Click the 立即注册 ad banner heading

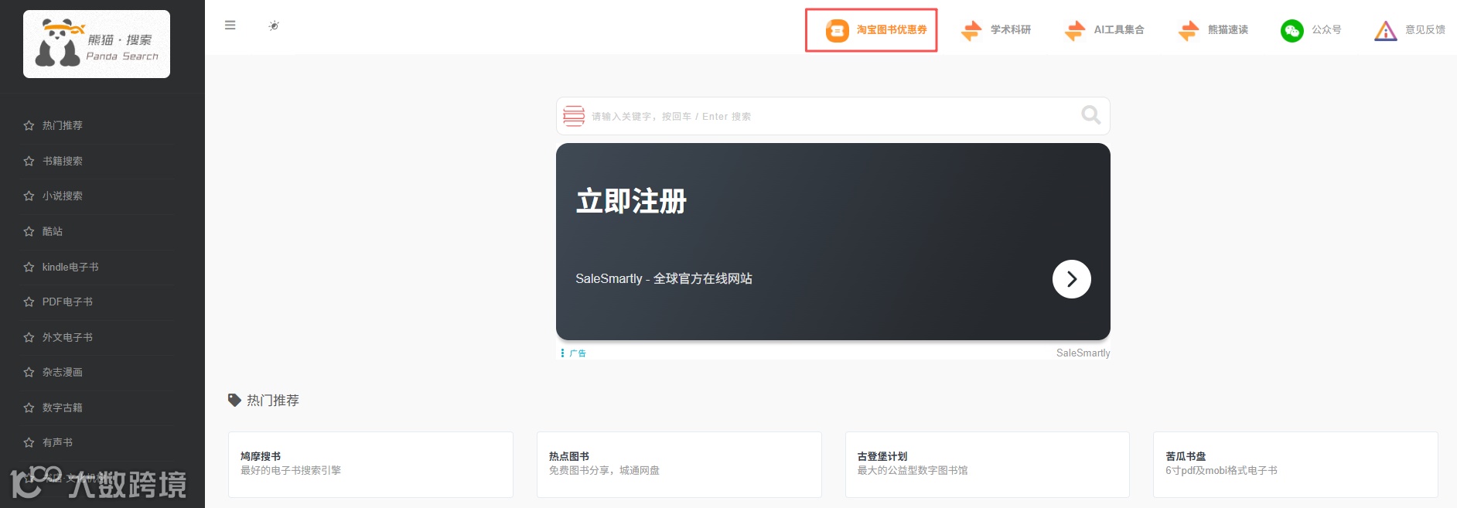pyautogui.click(x=631, y=201)
